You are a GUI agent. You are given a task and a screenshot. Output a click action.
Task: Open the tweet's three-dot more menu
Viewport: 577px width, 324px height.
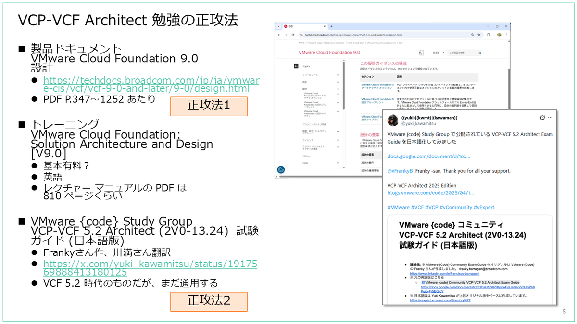click(x=550, y=118)
